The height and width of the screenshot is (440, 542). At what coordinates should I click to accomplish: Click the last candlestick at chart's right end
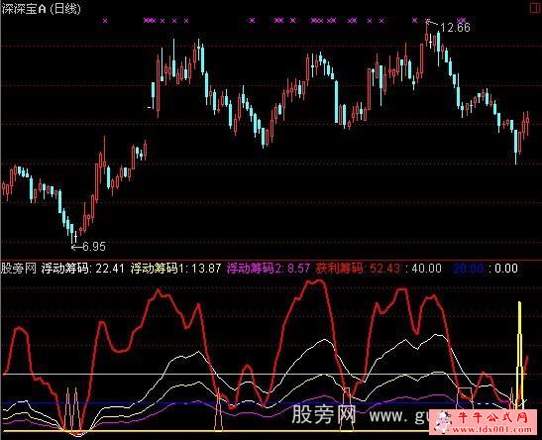(x=527, y=123)
